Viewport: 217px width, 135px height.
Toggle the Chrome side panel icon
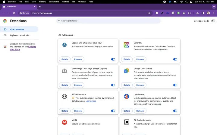[203, 13]
